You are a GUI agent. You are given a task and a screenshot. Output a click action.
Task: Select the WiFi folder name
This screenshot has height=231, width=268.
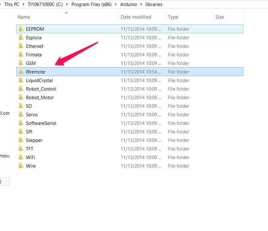(x=30, y=157)
